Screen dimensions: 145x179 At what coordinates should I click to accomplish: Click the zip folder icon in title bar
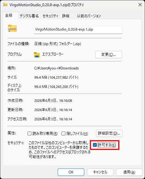click(x=5, y=5)
